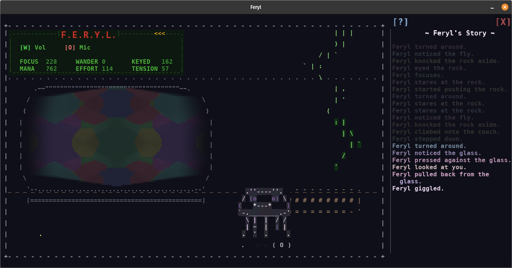Select story line 'Feryl looked at you.'
This screenshot has width=512, height=268.
[x=430, y=167]
